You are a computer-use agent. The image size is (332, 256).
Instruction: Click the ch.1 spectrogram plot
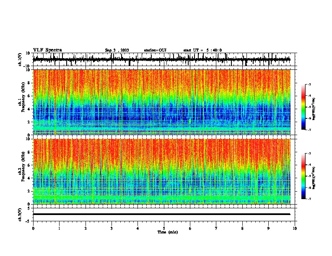[162, 102]
